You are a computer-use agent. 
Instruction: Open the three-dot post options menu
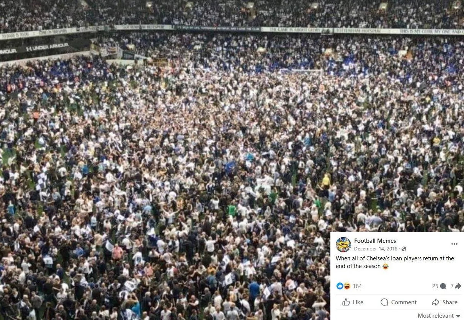pyautogui.click(x=454, y=244)
